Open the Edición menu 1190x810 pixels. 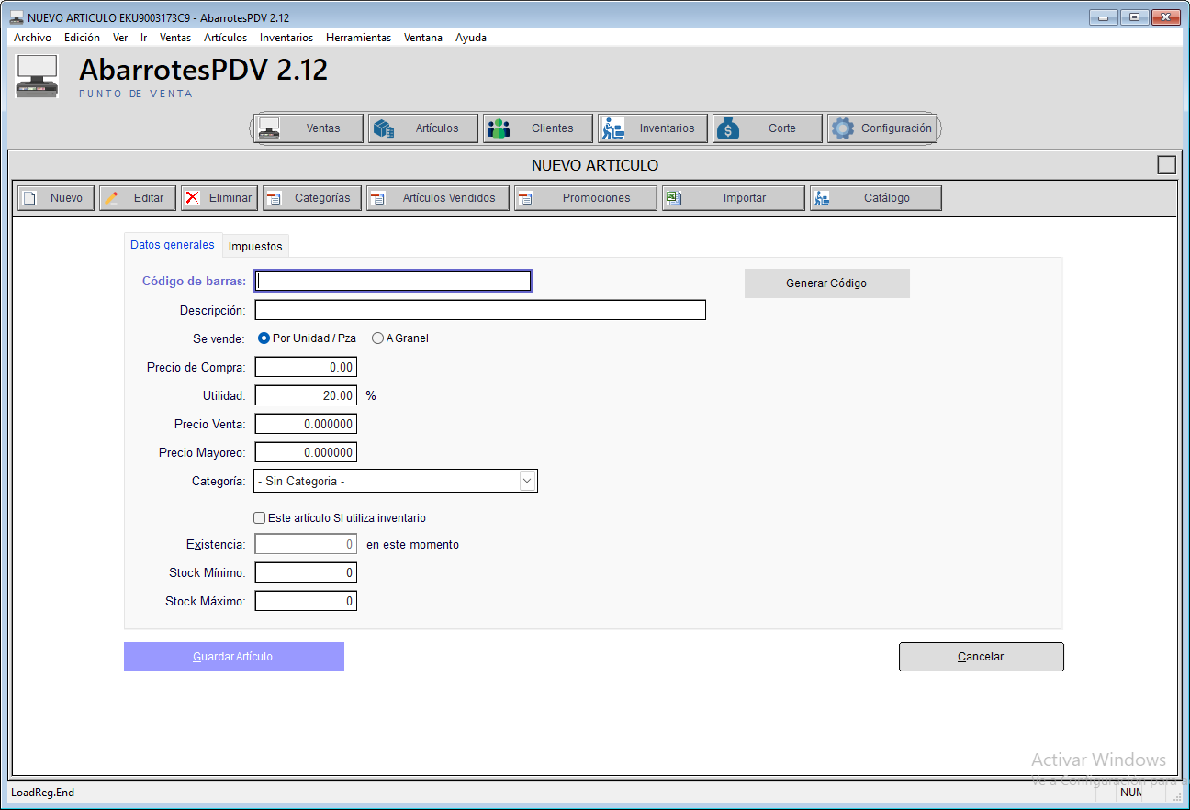coord(82,38)
